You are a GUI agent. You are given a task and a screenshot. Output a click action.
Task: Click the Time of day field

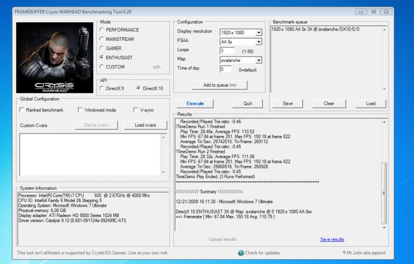point(226,69)
